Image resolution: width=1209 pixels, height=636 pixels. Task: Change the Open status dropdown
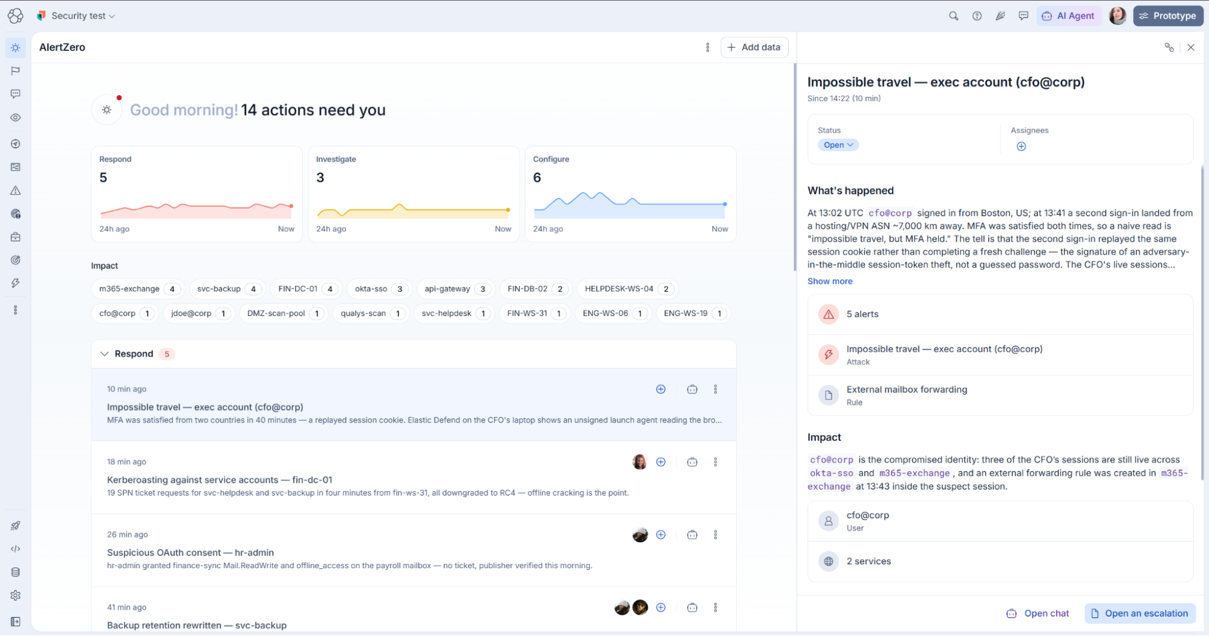838,145
